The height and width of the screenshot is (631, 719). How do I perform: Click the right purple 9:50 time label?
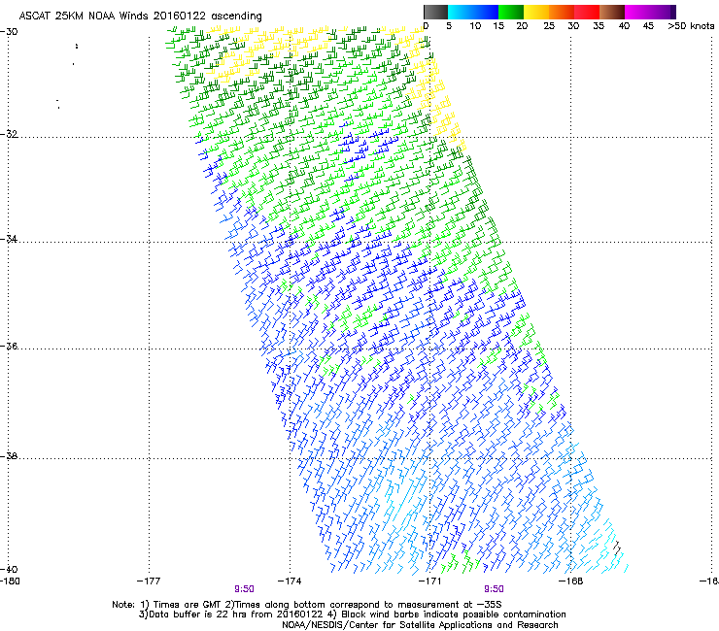[x=494, y=589]
